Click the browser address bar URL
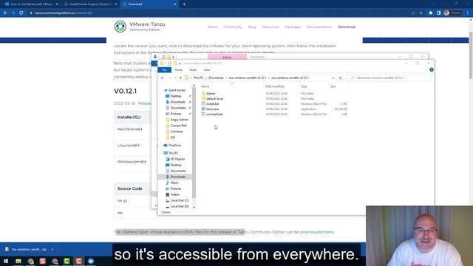The height and width of the screenshot is (266, 473). tap(64, 13)
